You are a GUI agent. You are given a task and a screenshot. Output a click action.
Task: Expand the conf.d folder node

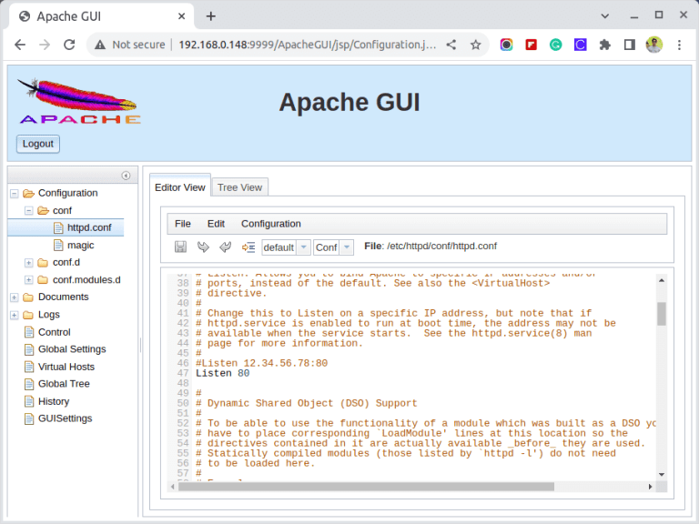pyautogui.click(x=28, y=262)
